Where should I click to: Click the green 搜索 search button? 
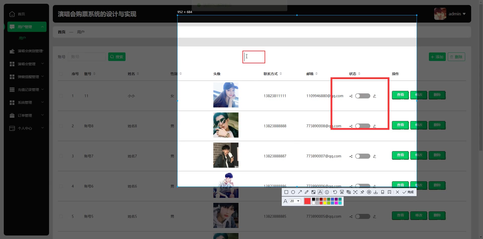click(117, 57)
